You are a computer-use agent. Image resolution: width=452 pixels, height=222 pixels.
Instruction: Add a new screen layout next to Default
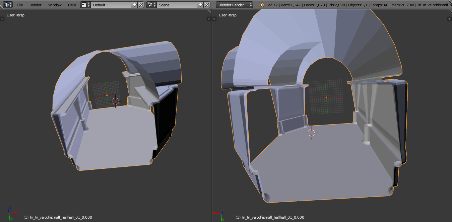[x=135, y=5]
